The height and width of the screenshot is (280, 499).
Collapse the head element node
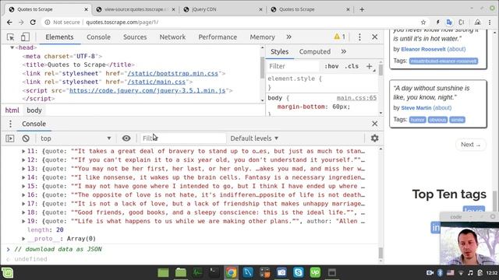(x=12, y=47)
